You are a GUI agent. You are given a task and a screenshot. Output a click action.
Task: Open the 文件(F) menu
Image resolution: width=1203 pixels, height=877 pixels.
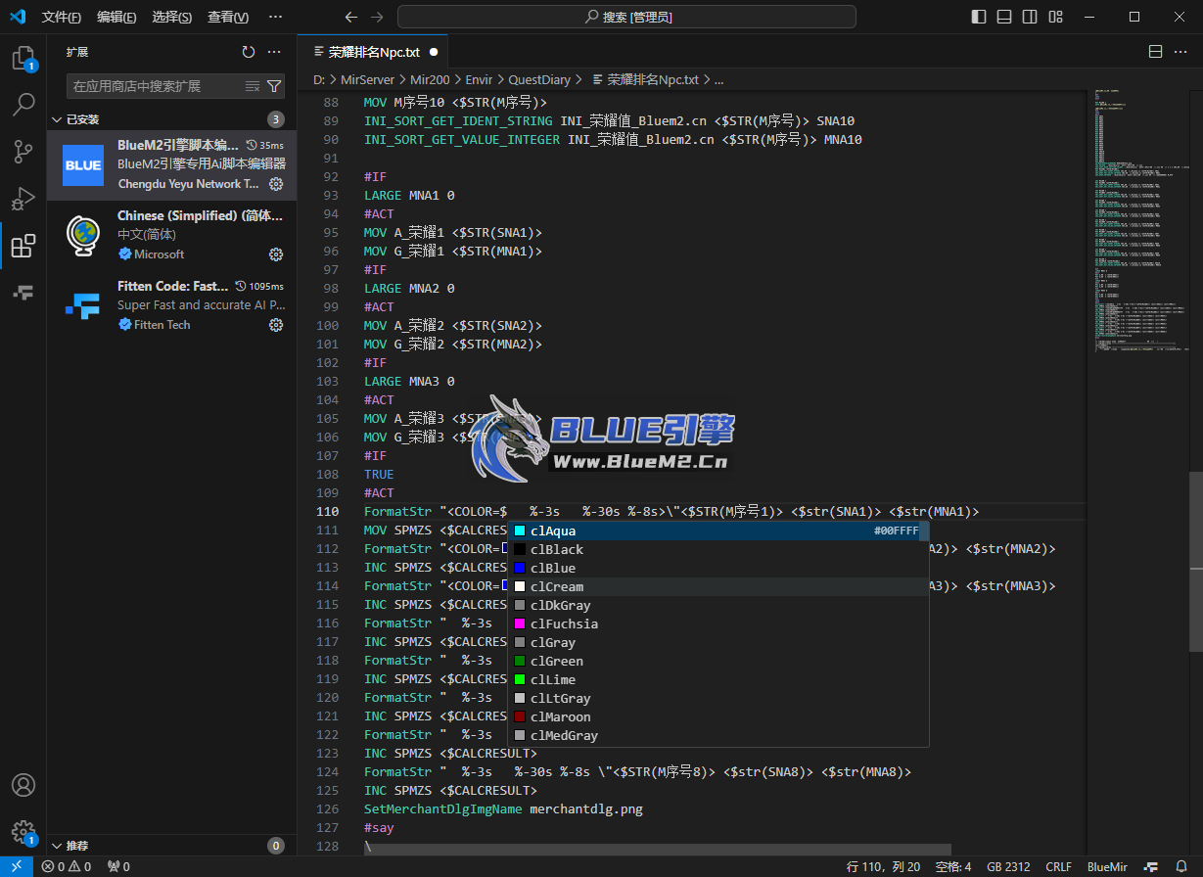coord(62,17)
